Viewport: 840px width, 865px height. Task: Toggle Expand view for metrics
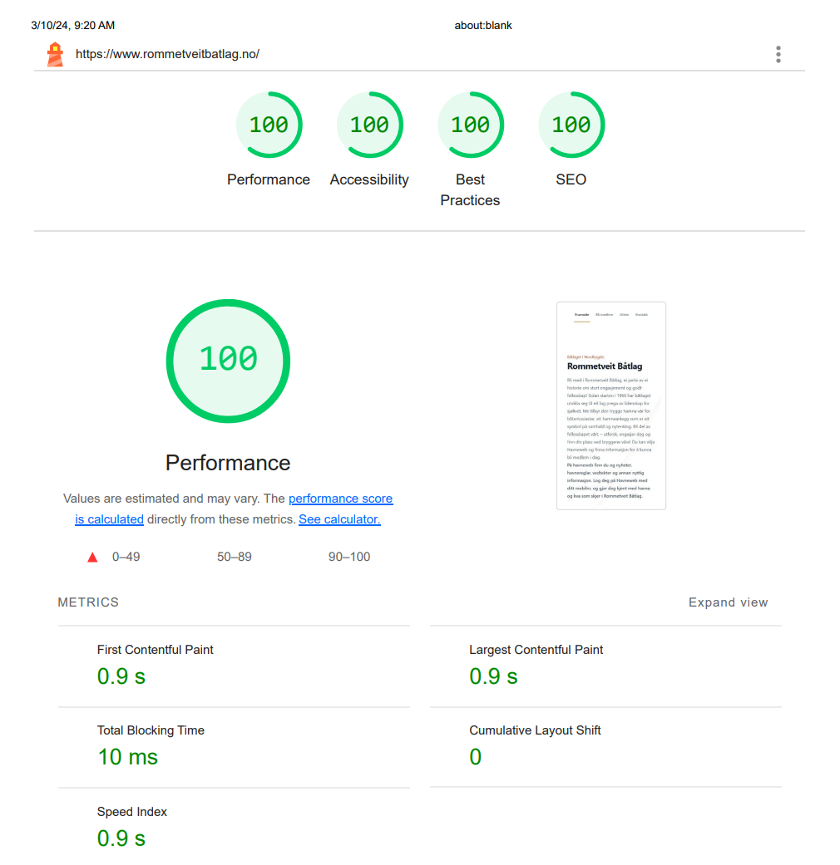[x=728, y=602]
